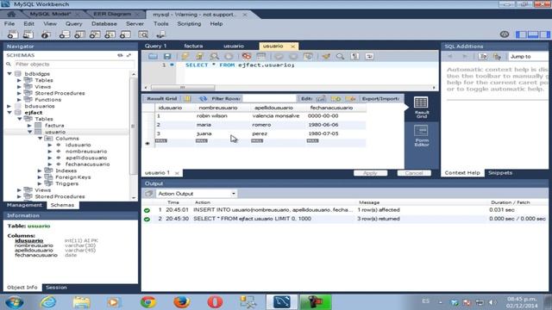The height and width of the screenshot is (310, 552).
Task: Stop query execution icon
Action: [x=229, y=56]
